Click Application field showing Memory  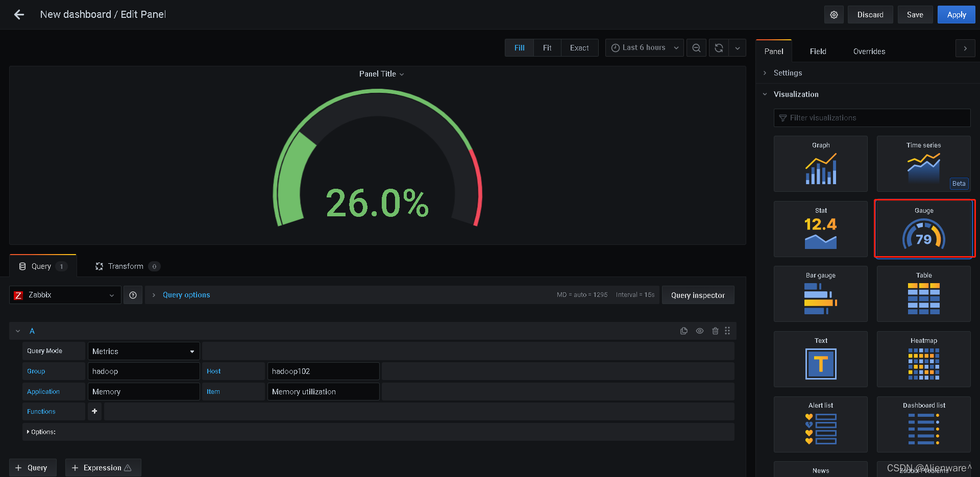pyautogui.click(x=143, y=392)
